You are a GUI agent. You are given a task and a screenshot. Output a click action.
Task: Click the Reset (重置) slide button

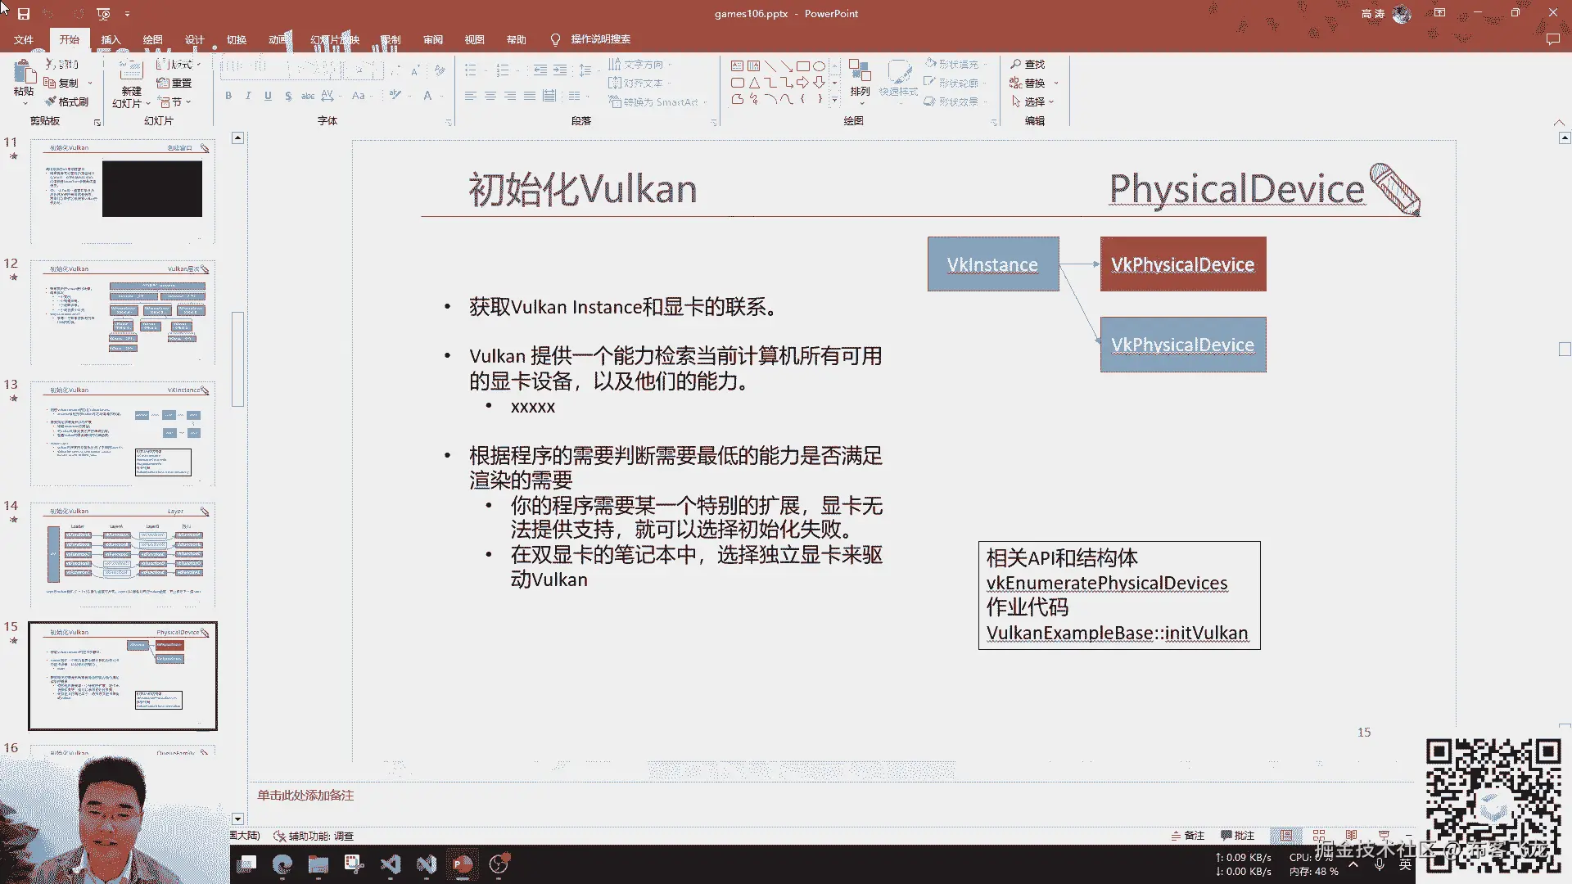174,83
